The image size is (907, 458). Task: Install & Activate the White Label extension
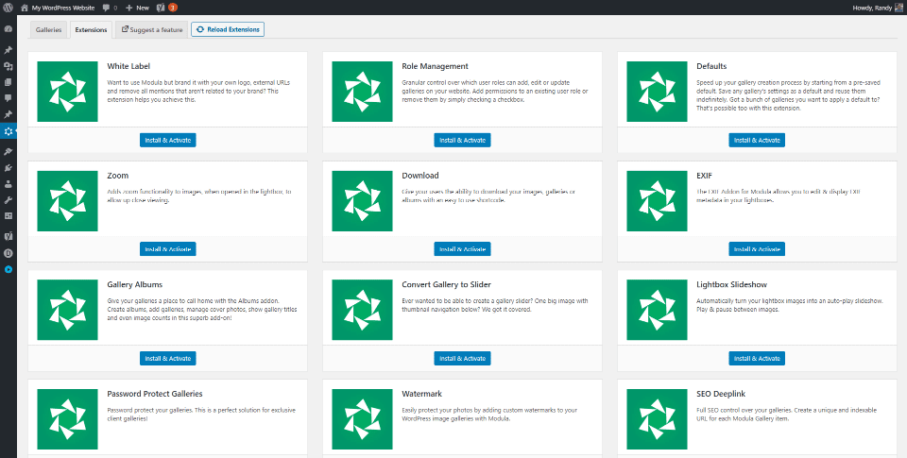tap(167, 140)
